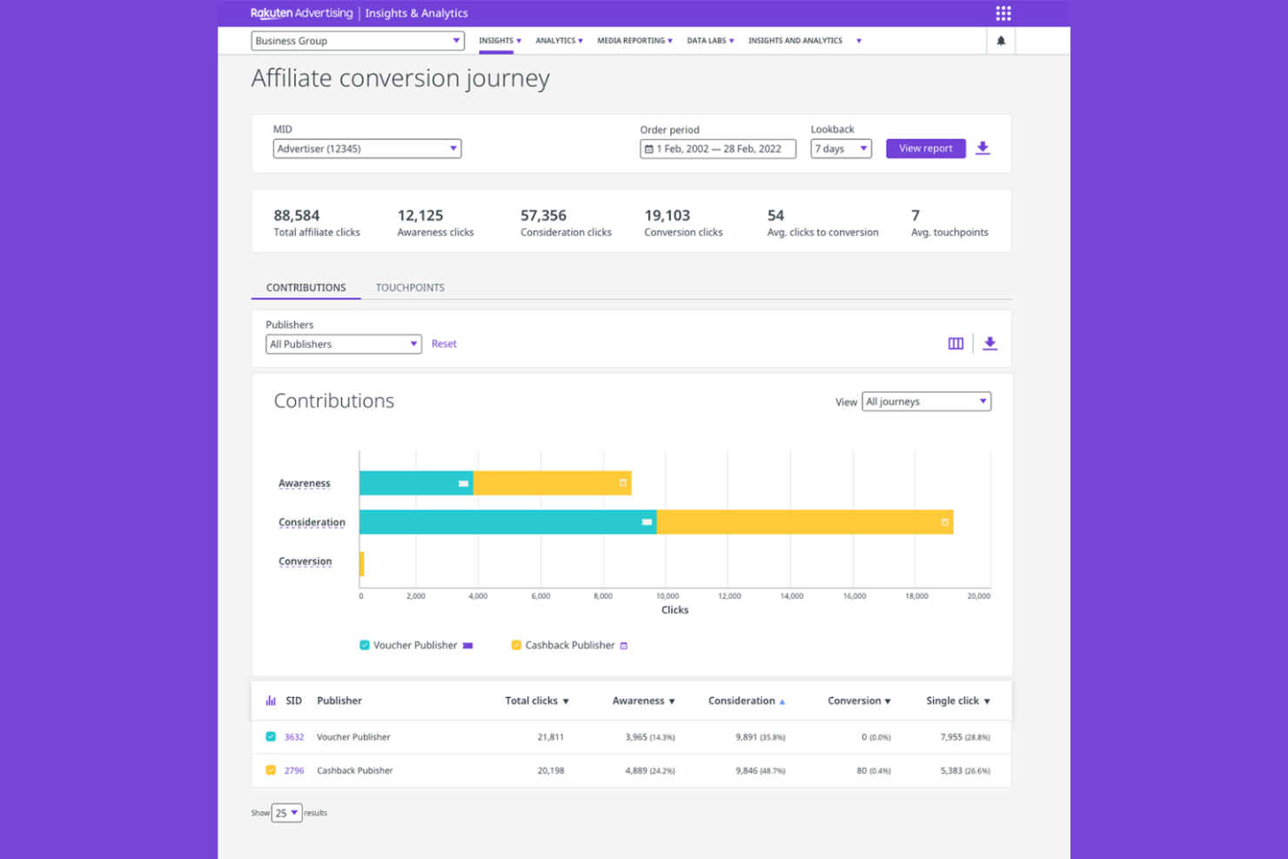Click the SID column header
1288x859 pixels.
pyautogui.click(x=294, y=701)
